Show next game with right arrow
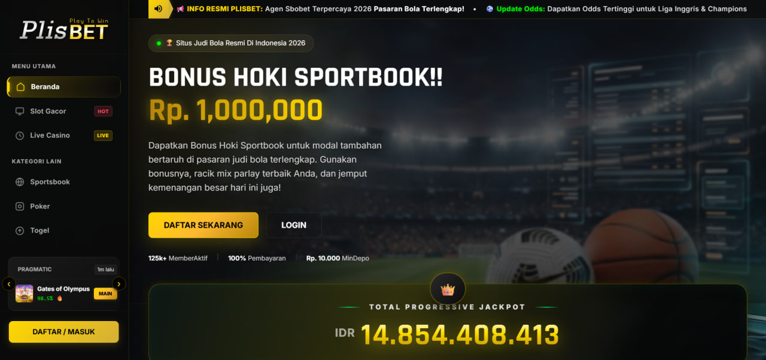The image size is (766, 360). pyautogui.click(x=119, y=284)
